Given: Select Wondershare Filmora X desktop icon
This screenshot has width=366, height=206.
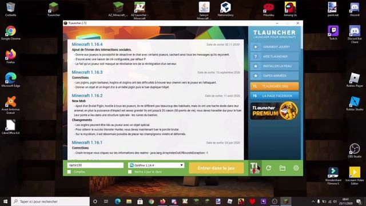Looking at the screenshot, I should 333,176.
